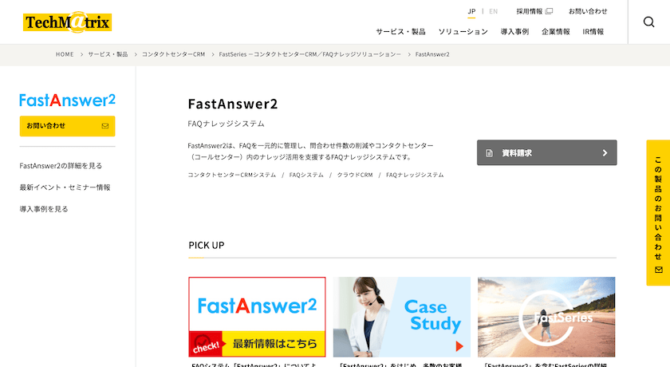The image size is (670, 367).
Task: Go to HOME breadcrumb
Action: [65, 54]
